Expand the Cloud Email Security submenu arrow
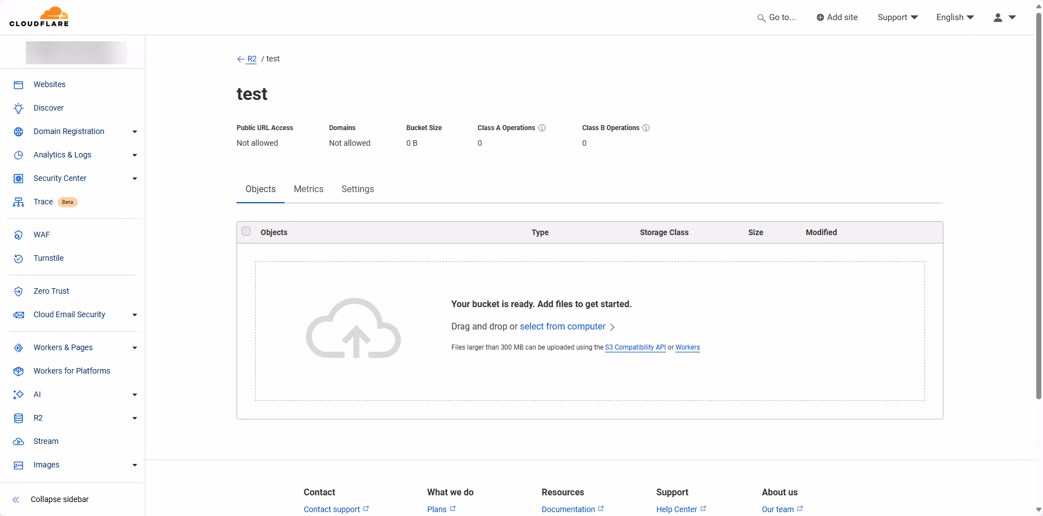The image size is (1043, 516). 135,315
